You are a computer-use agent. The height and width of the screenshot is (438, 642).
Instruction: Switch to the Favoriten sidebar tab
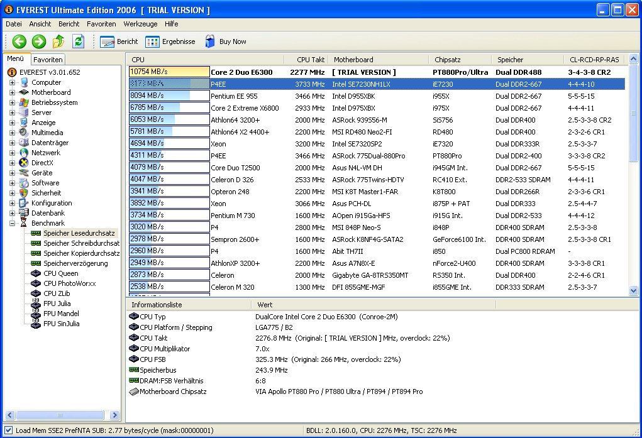48,59
